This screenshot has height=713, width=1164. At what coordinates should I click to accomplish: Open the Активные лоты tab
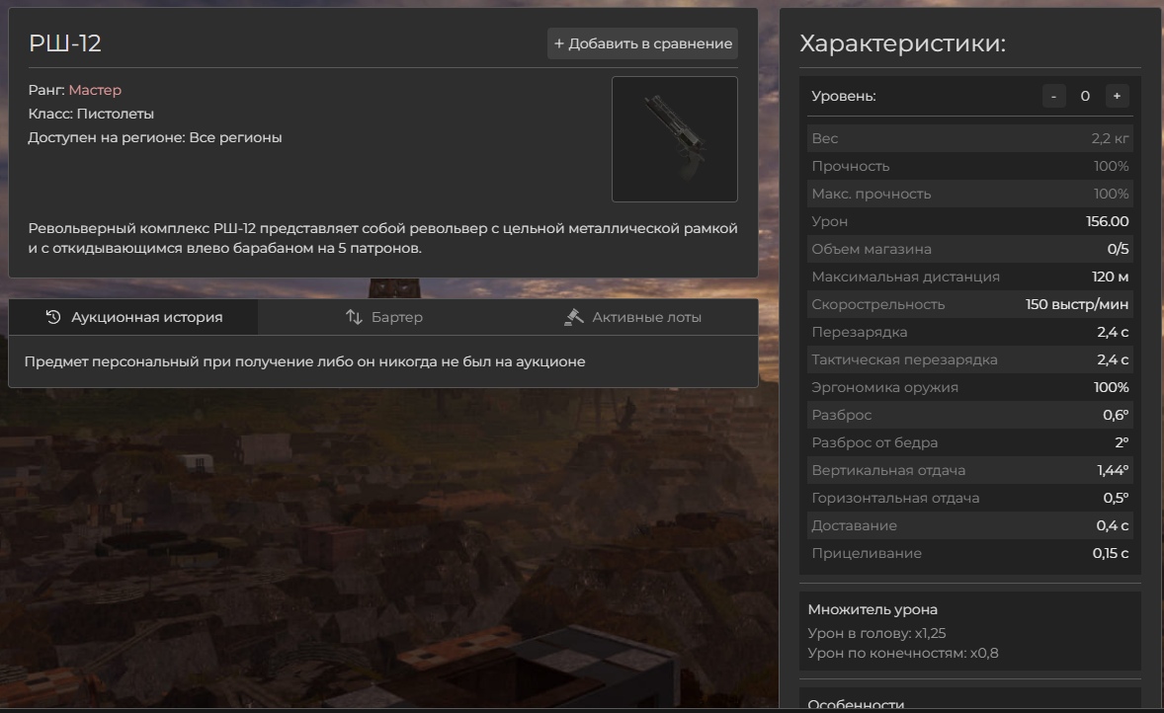[646, 317]
